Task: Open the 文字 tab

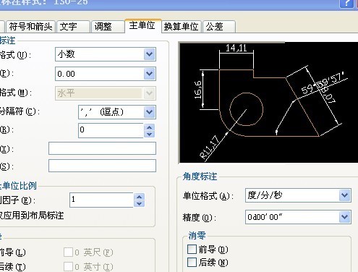Action: (x=73, y=26)
